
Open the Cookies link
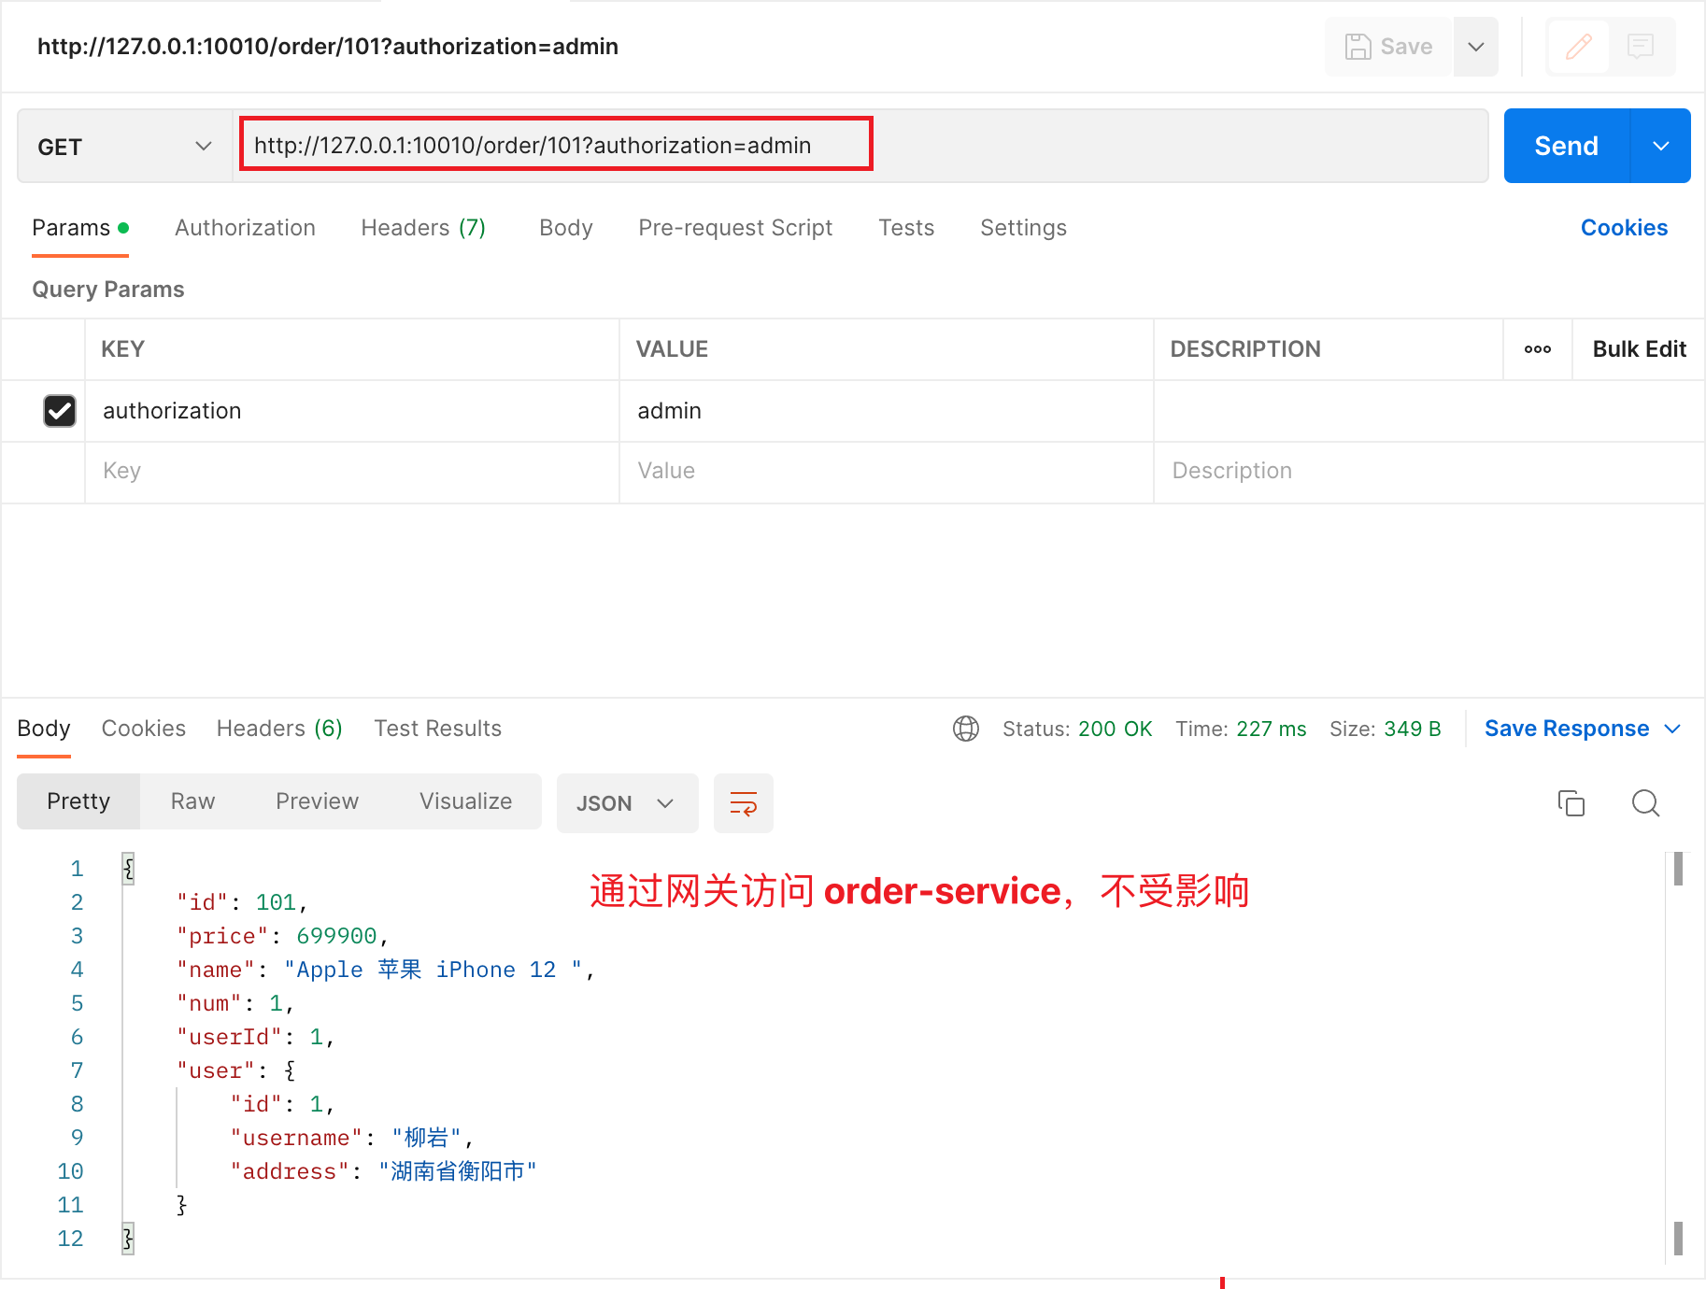(x=1624, y=228)
